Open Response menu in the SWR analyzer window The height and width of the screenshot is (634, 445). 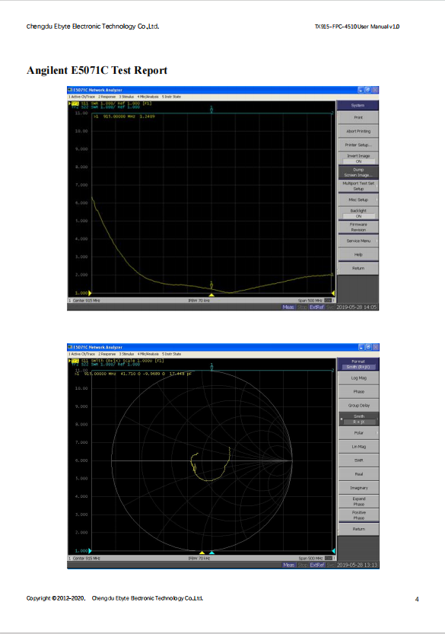click(106, 97)
